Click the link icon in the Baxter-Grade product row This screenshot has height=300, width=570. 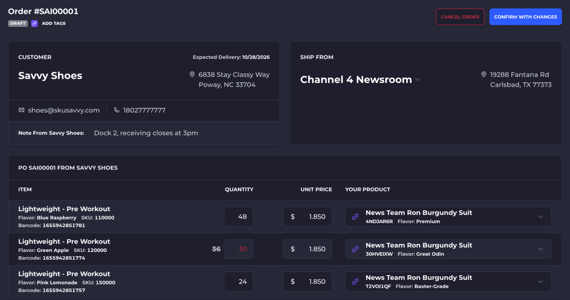pos(355,282)
